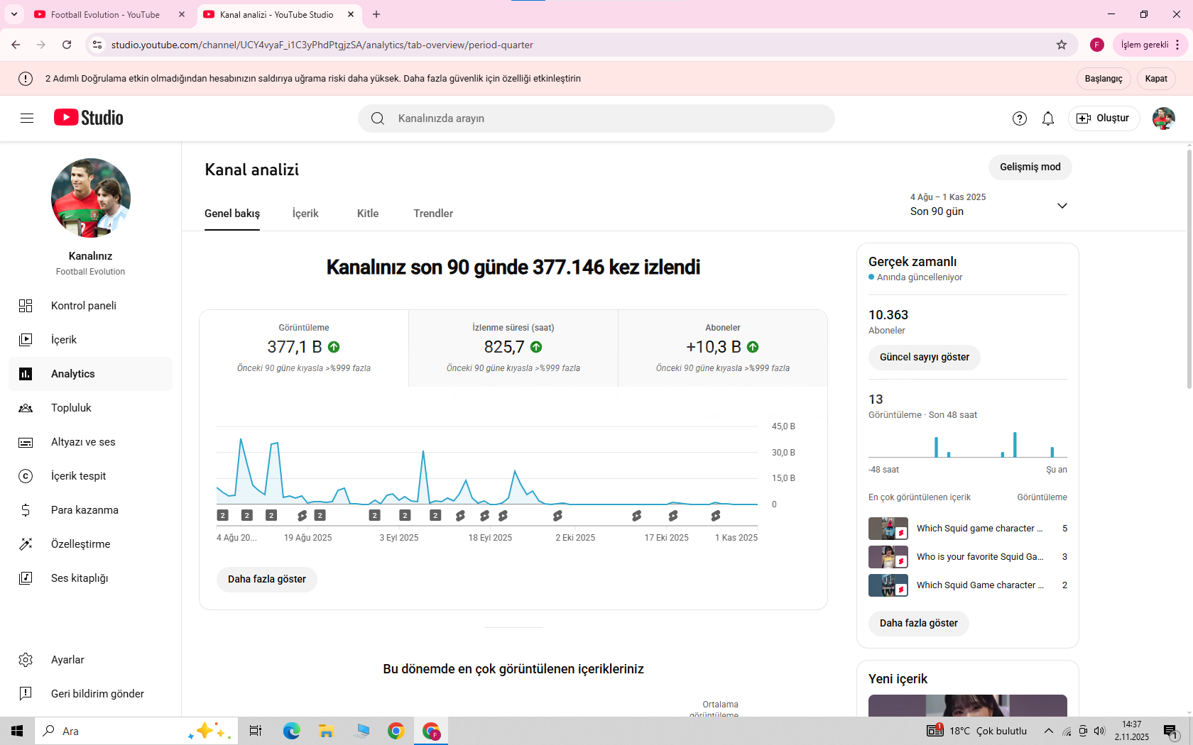Select the İzlenme süresi metric card
The height and width of the screenshot is (745, 1193).
pos(513,348)
